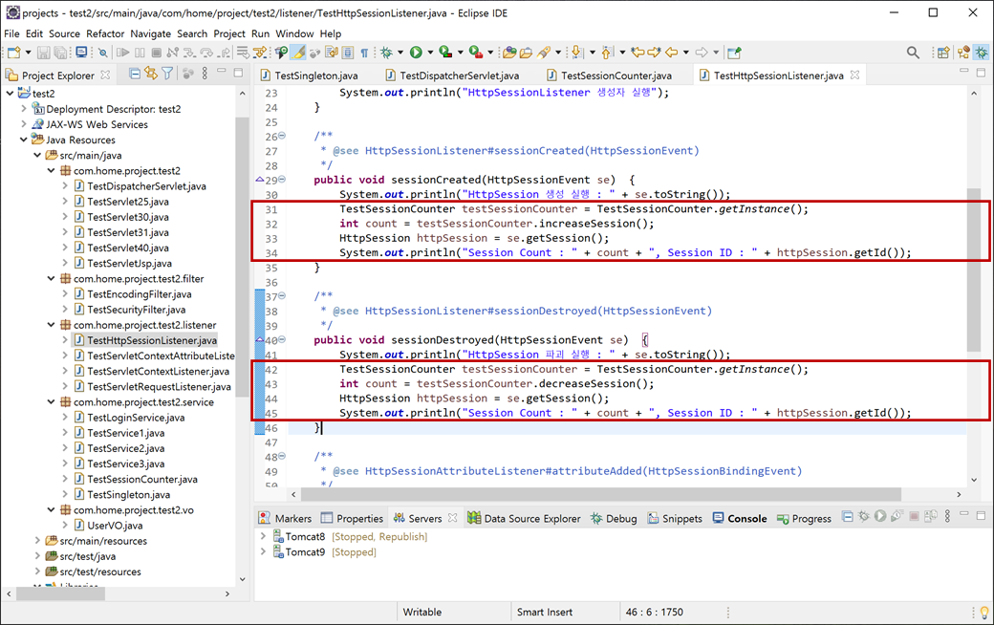Switch to TestSessionCounter.java editor tab
The image size is (994, 625).
[x=609, y=75]
